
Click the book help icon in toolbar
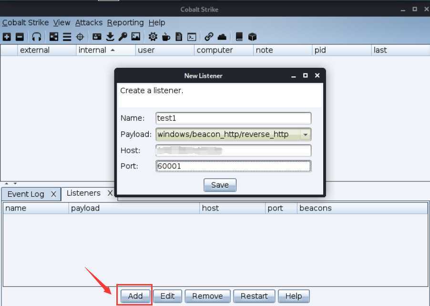click(239, 37)
